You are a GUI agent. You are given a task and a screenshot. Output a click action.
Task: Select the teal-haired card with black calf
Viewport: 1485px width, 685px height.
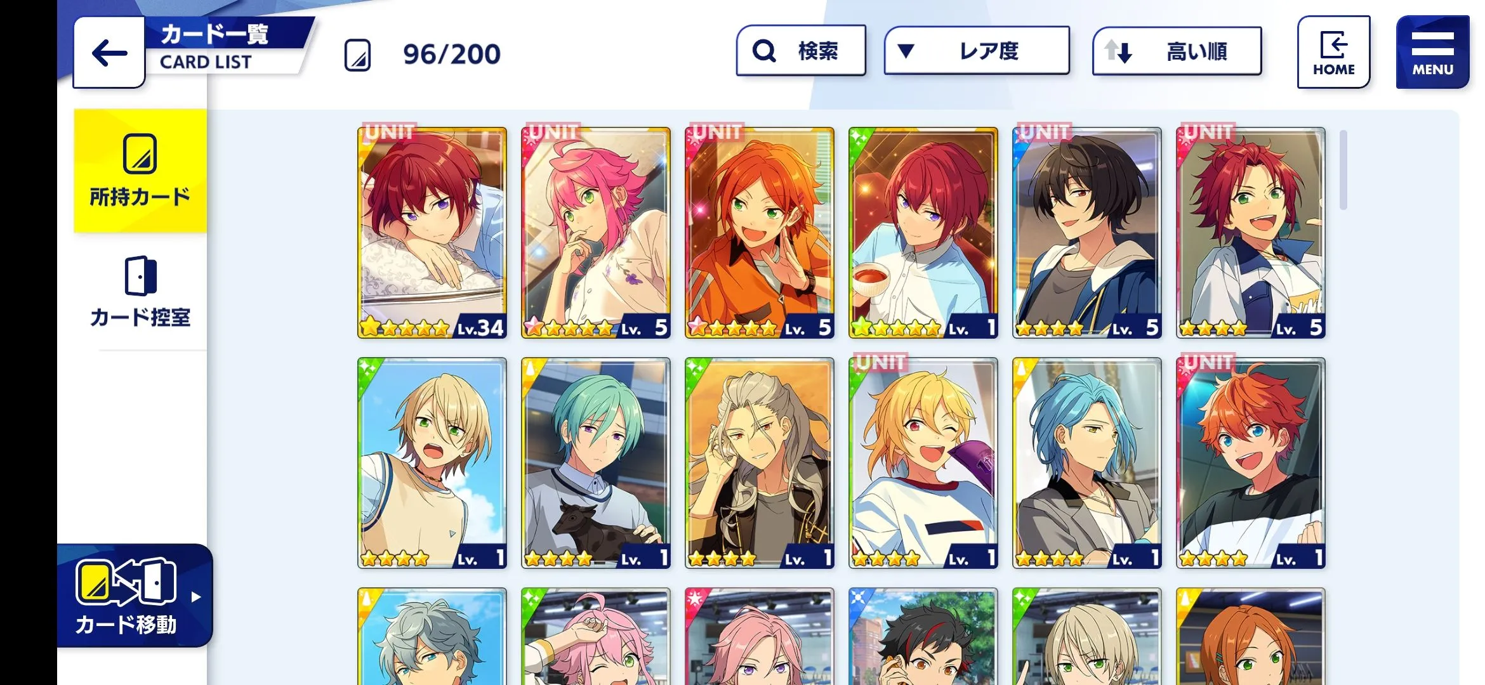(596, 463)
